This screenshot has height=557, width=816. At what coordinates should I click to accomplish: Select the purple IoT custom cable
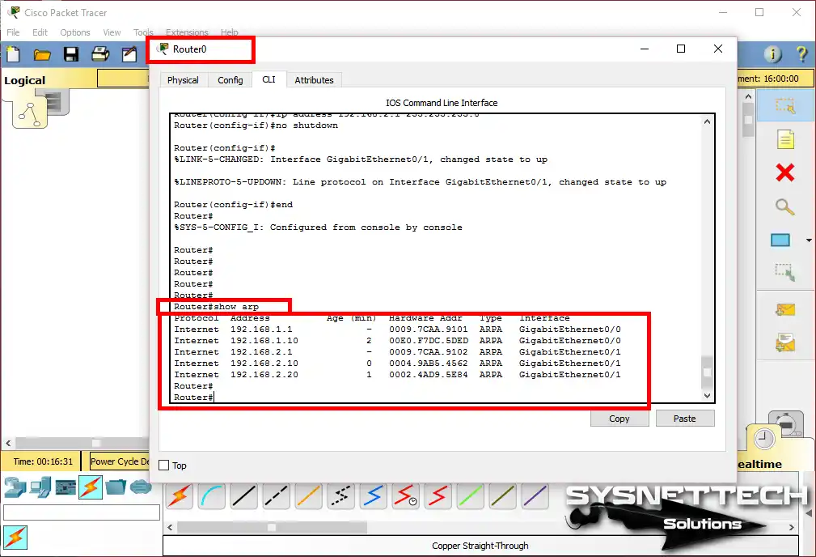click(x=535, y=496)
